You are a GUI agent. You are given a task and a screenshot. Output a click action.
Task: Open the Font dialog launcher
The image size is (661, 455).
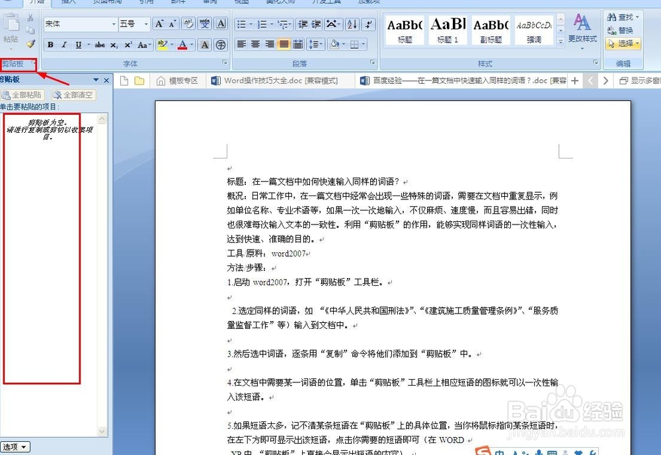point(225,62)
